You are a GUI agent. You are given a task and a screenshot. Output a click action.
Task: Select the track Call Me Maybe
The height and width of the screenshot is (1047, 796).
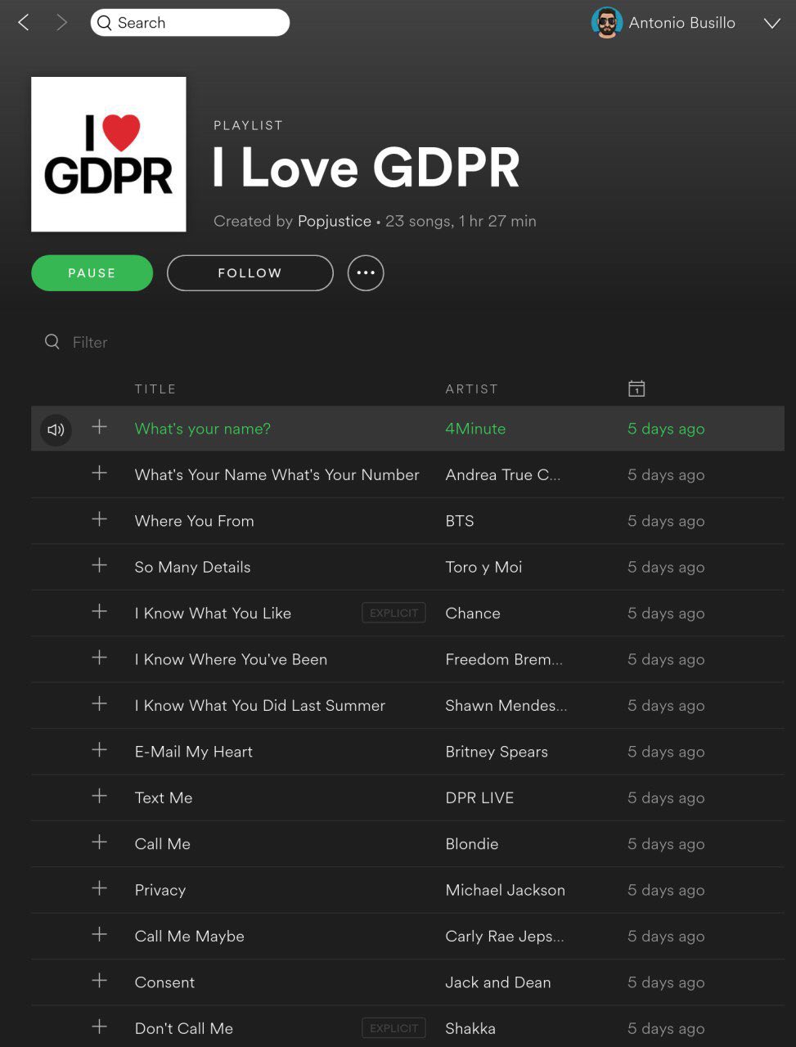coord(189,937)
